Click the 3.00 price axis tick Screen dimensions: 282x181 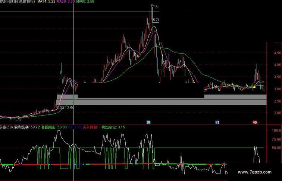pyautogui.click(x=277, y=89)
